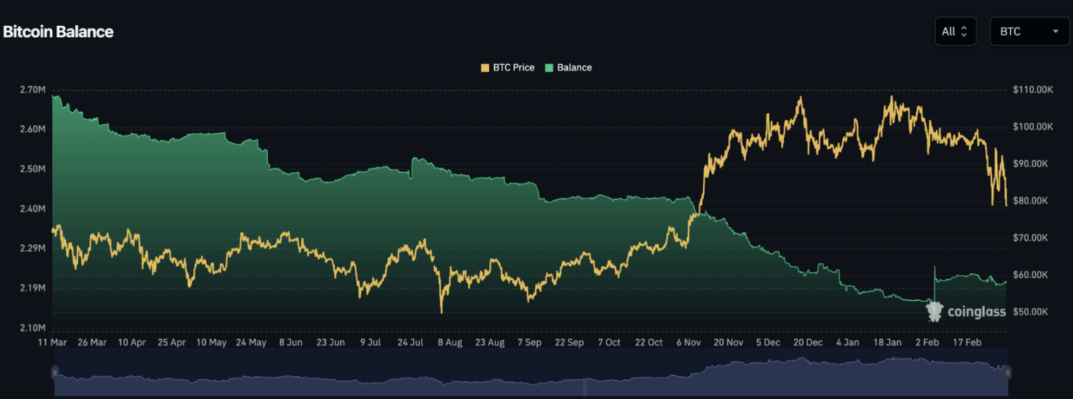Click the Bitcoin Balance chart title

(58, 32)
